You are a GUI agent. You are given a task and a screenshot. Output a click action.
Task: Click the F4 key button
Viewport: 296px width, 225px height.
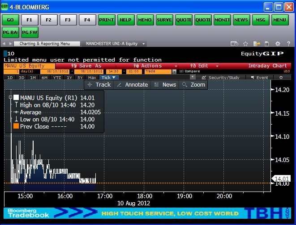(87, 20)
